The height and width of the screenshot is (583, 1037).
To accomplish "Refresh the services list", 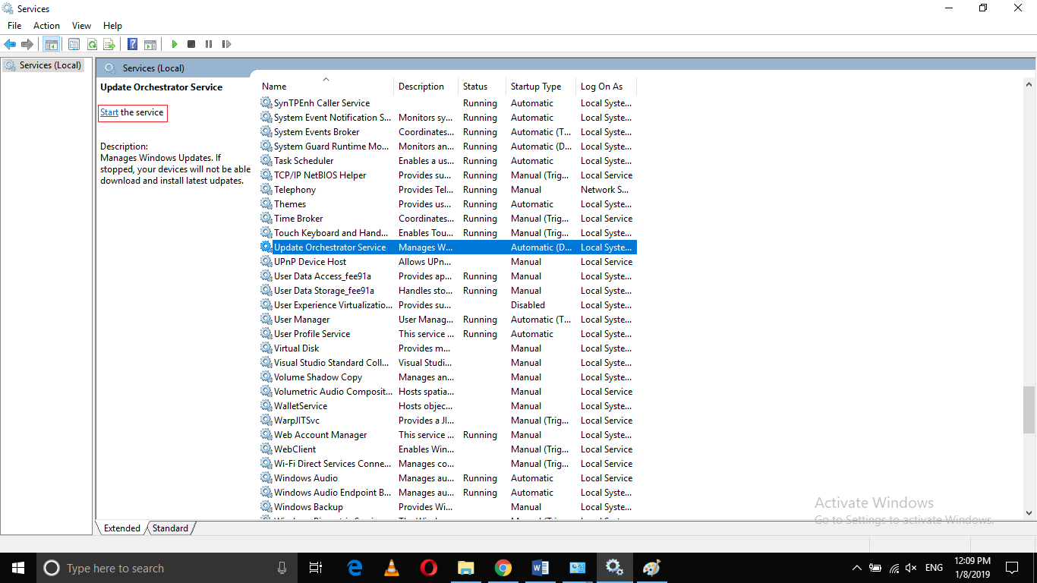I will [92, 44].
